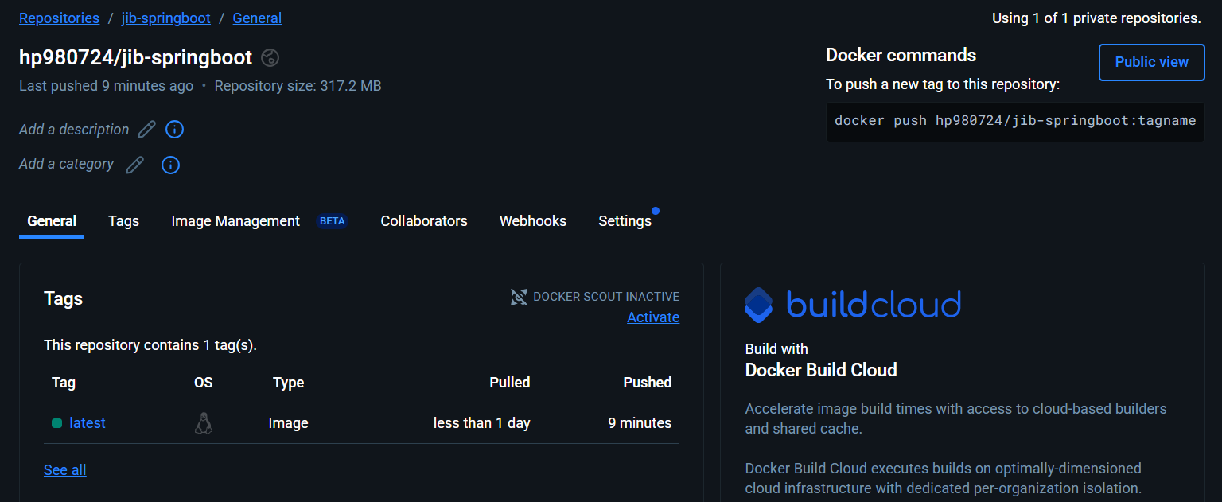Click 'Last pushed 9 minutes ago' text
The width and height of the screenshot is (1222, 502).
click(x=106, y=86)
